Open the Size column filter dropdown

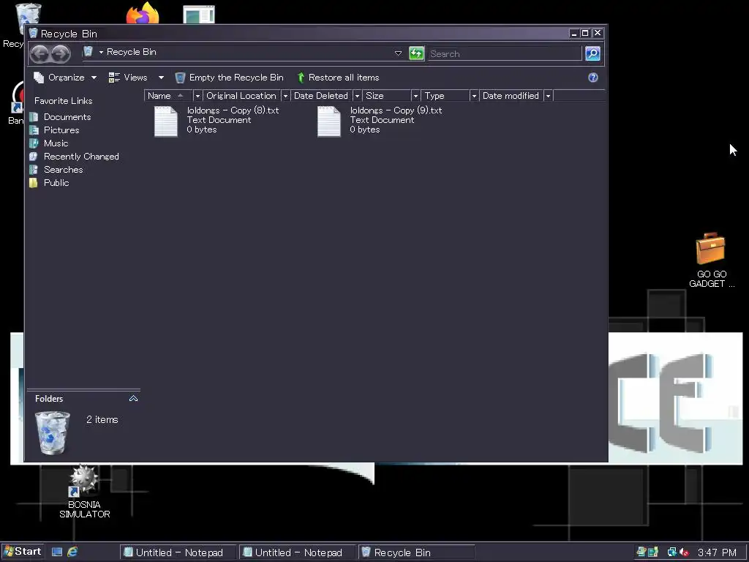[x=415, y=96]
